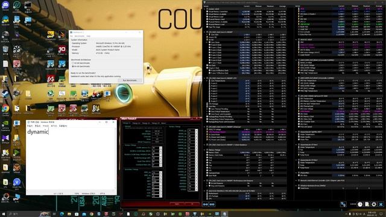The height and width of the screenshot is (217, 386).
Task: Open HWiNFO sensor settings gear
Action: tap(374, 204)
